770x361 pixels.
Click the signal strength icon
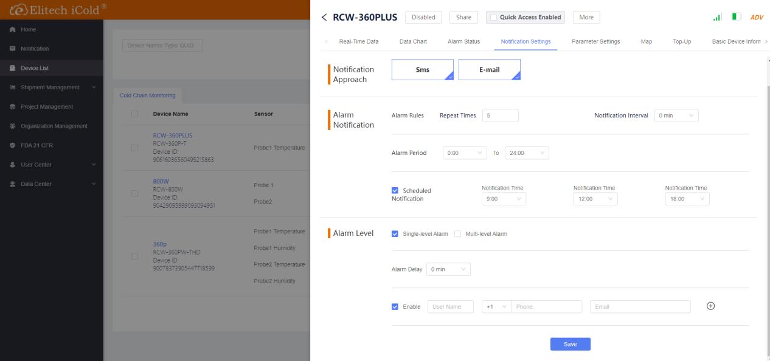[x=718, y=17]
